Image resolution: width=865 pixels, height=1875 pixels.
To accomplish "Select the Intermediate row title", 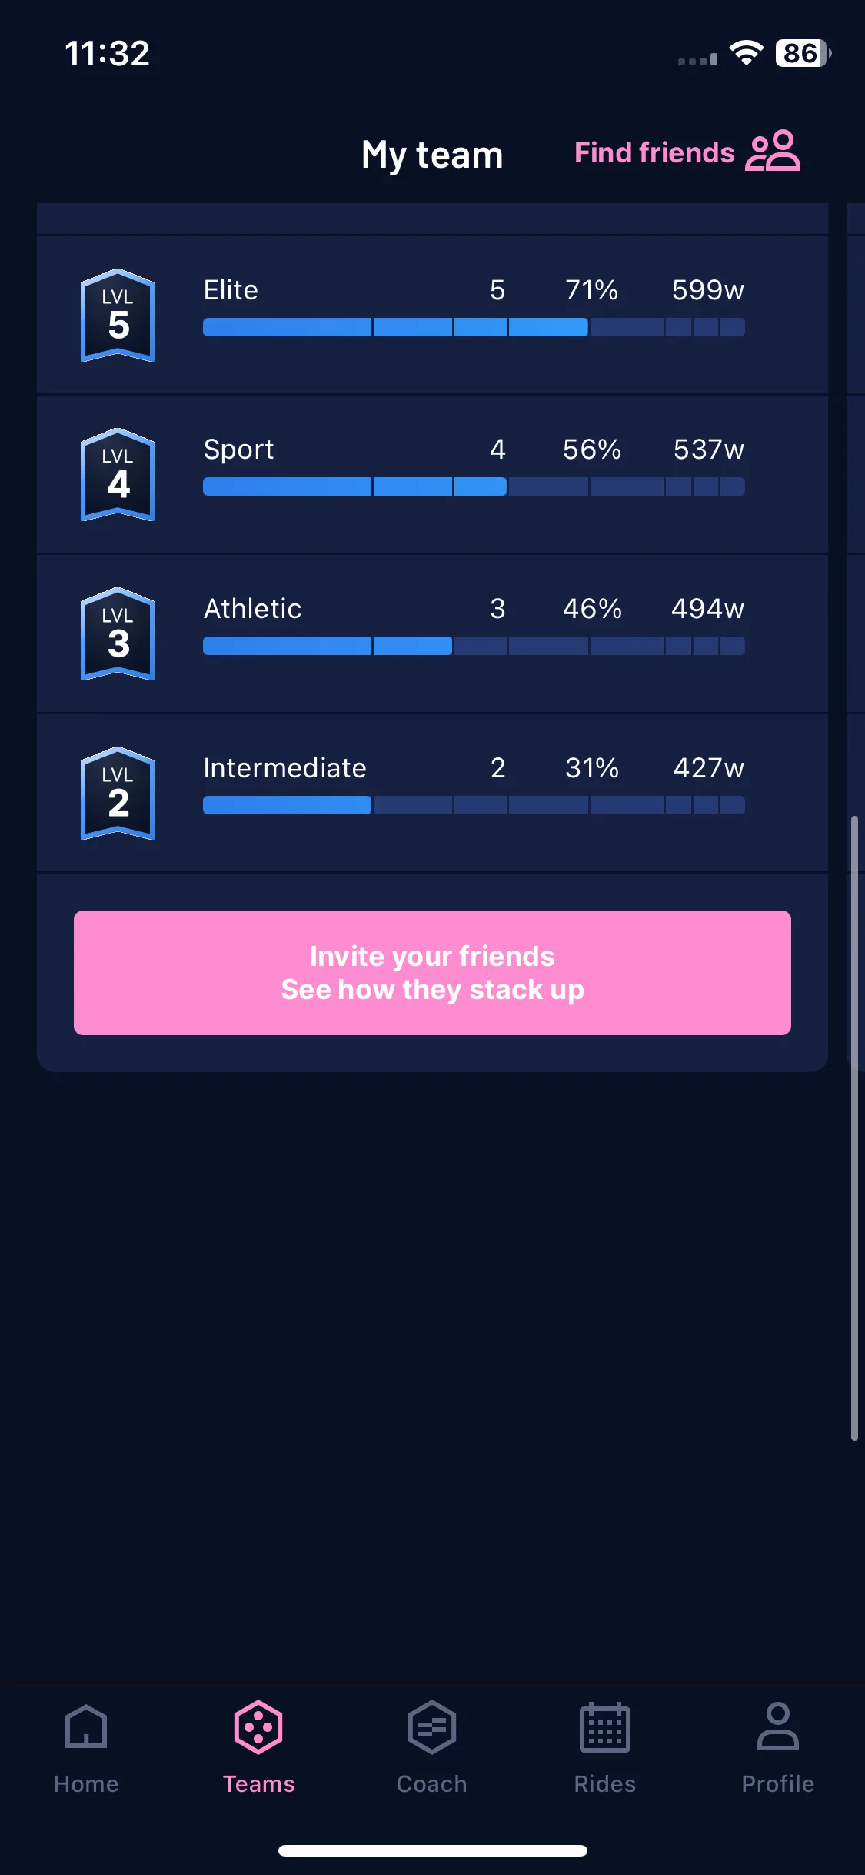I will [x=284, y=768].
